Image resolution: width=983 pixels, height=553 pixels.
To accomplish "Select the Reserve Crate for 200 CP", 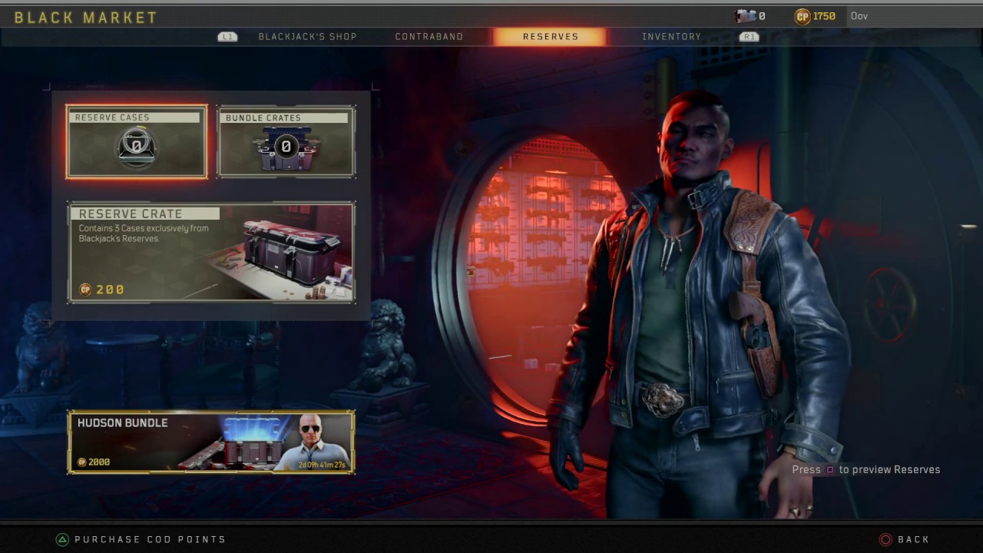I will [x=211, y=253].
